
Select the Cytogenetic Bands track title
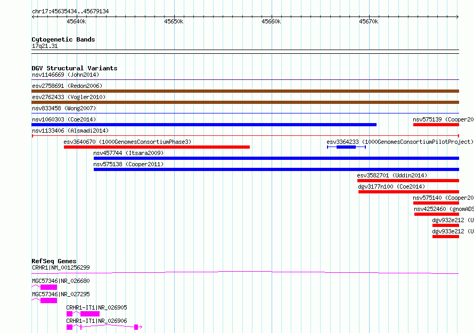coord(63,39)
